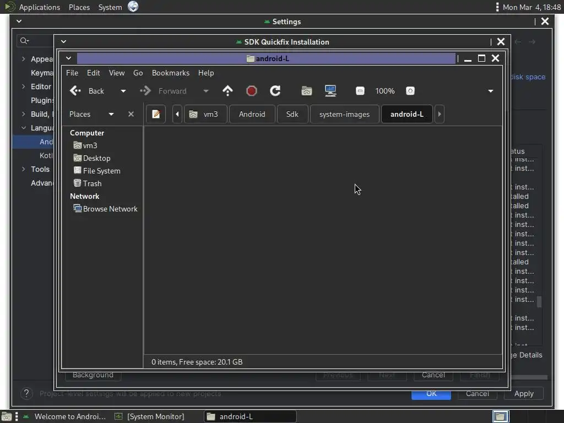Open the Forward history dropdown arrow
Image resolution: width=564 pixels, height=423 pixels.
(206, 91)
